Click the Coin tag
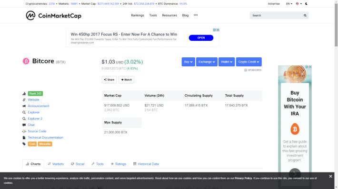This screenshot has height=189, width=338. click(x=32, y=144)
